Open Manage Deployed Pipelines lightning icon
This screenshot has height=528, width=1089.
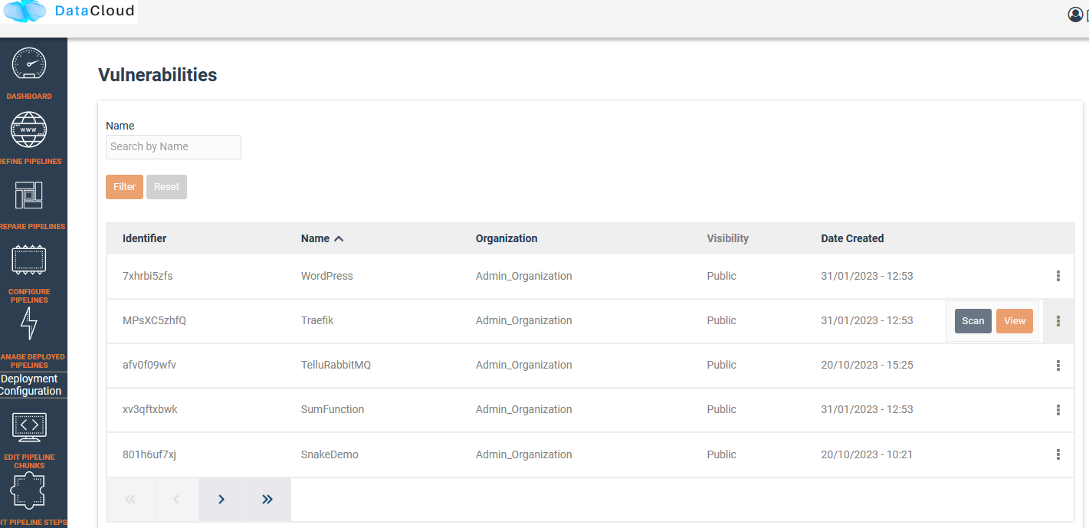pos(29,324)
